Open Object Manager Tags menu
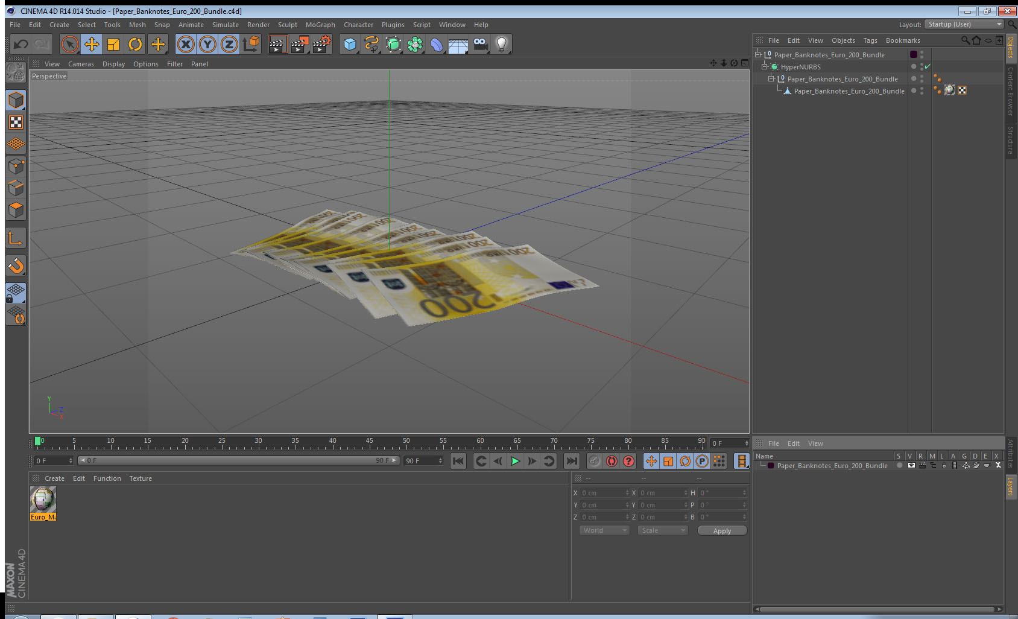The width and height of the screenshot is (1018, 619). coord(870,40)
